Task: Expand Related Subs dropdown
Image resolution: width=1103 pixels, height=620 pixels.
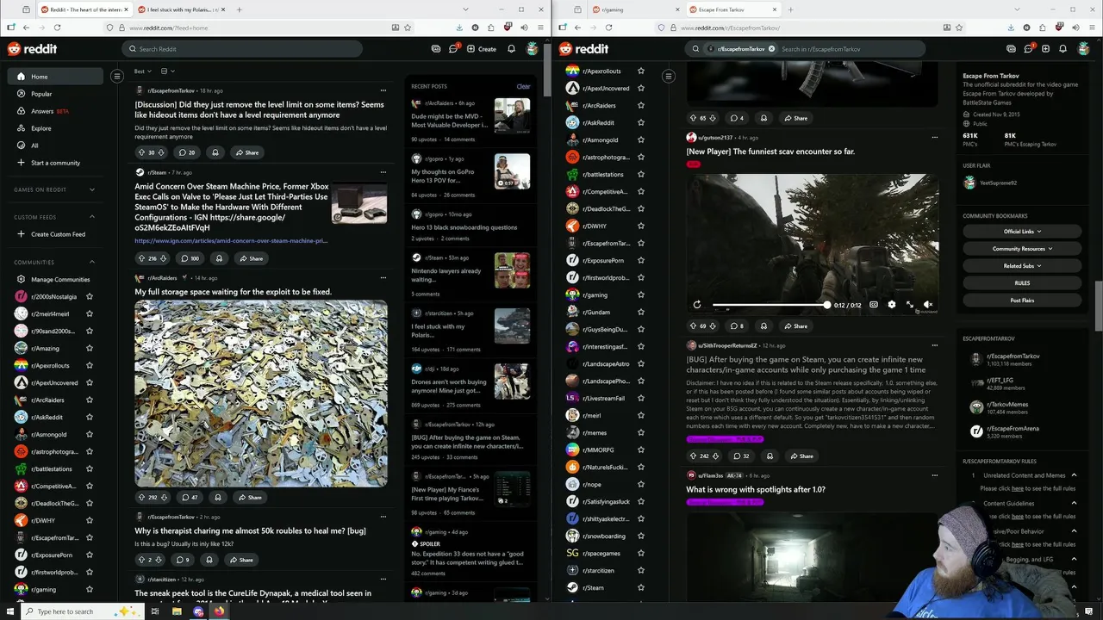Action: pyautogui.click(x=1022, y=266)
